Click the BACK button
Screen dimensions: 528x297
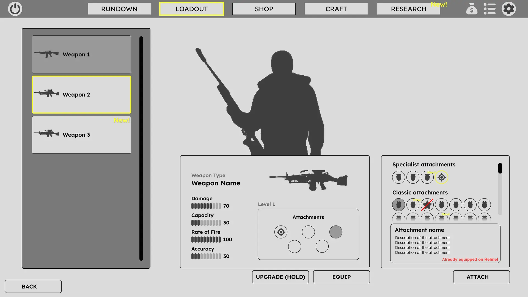33,287
